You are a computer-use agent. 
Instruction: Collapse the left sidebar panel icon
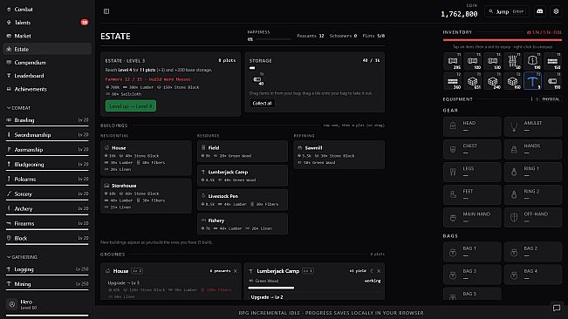click(106, 11)
